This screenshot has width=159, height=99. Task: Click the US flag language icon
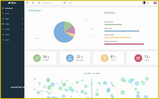(x=155, y=3)
